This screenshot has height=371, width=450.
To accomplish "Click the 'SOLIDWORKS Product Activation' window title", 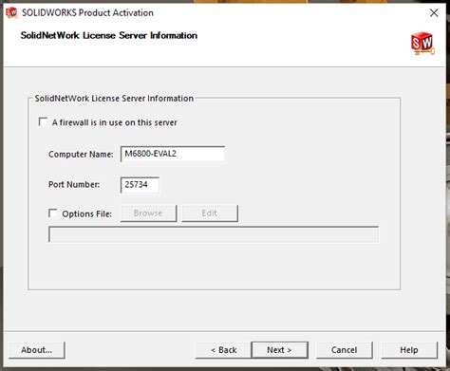I will (87, 12).
